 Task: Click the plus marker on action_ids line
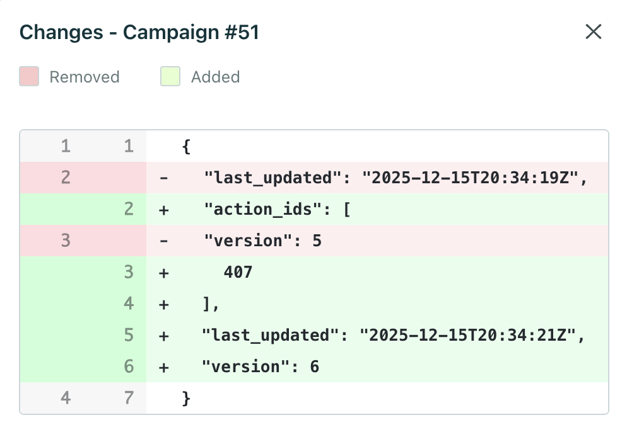163,209
